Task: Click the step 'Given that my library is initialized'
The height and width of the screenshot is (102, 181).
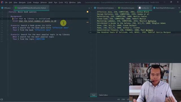Action: [x=31, y=19]
